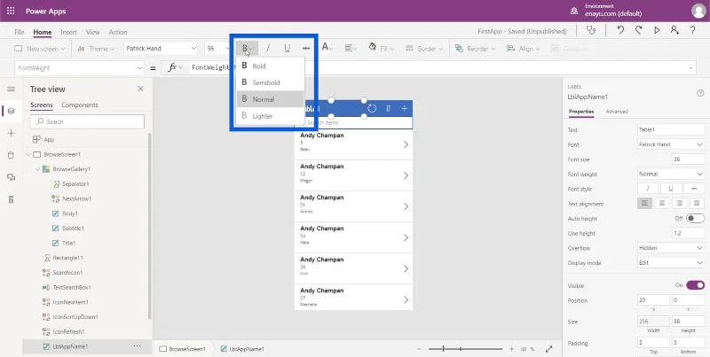Select center Text alignment
This screenshot has width=710, height=357.
pos(662,204)
